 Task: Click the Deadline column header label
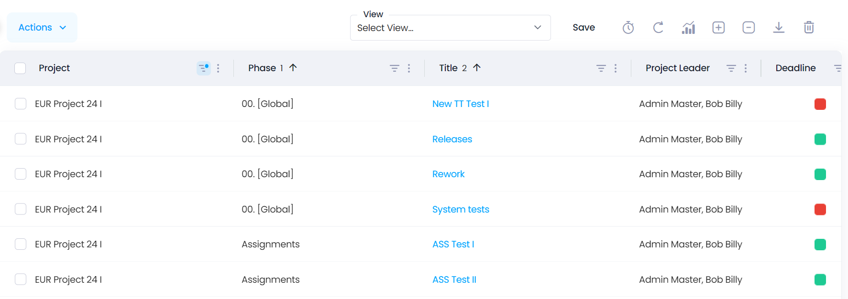(x=796, y=68)
